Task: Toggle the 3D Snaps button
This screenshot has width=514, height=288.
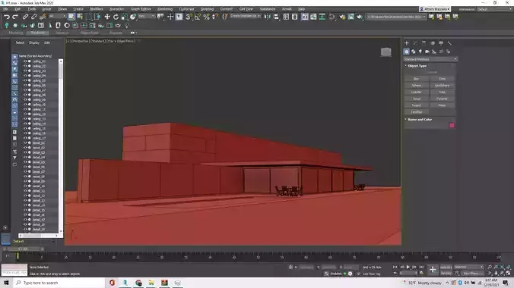Action: coord(189,17)
